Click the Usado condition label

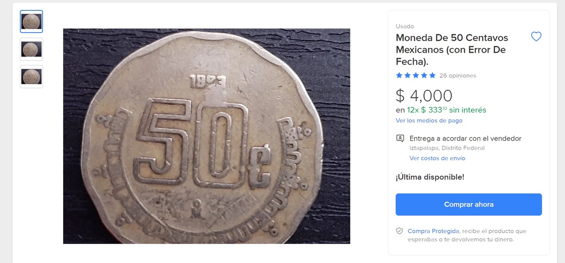[404, 26]
